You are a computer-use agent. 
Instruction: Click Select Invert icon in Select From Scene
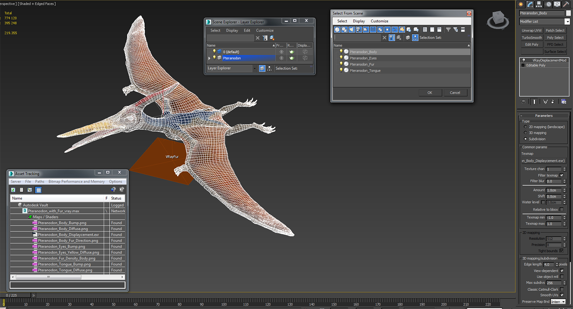pos(439,29)
